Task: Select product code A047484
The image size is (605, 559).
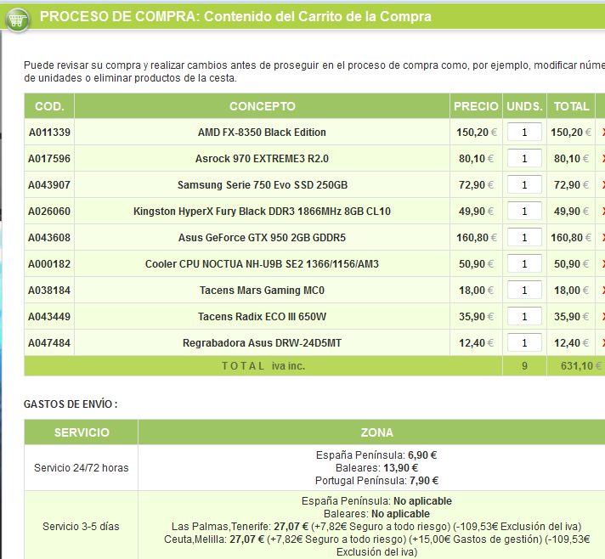Action: pyautogui.click(x=49, y=343)
